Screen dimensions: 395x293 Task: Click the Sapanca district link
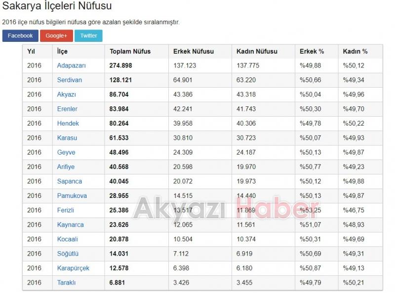click(69, 181)
